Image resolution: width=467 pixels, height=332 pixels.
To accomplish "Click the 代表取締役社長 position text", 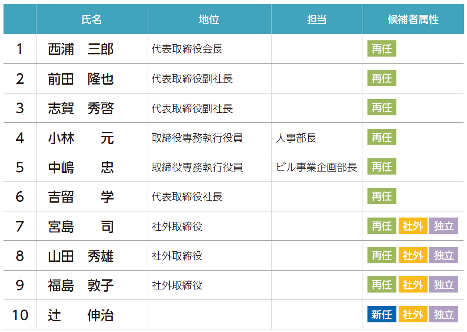I will pyautogui.click(x=187, y=196).
